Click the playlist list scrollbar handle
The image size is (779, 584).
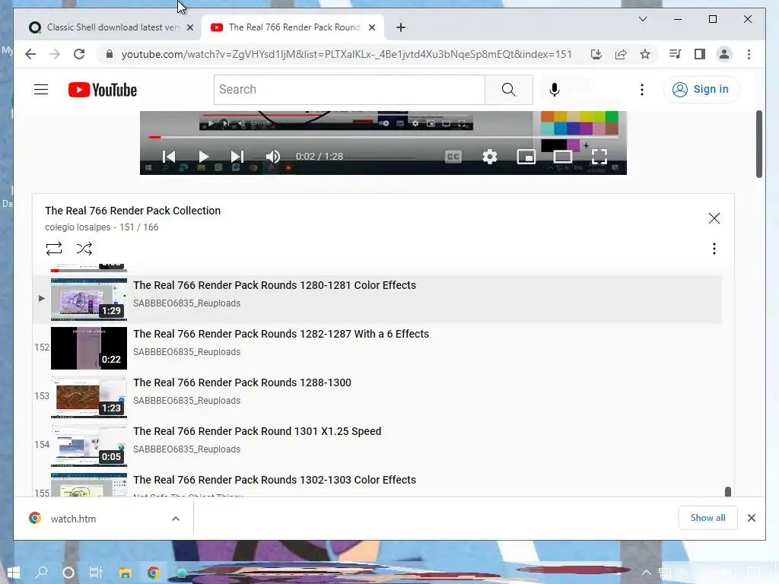coord(728,492)
